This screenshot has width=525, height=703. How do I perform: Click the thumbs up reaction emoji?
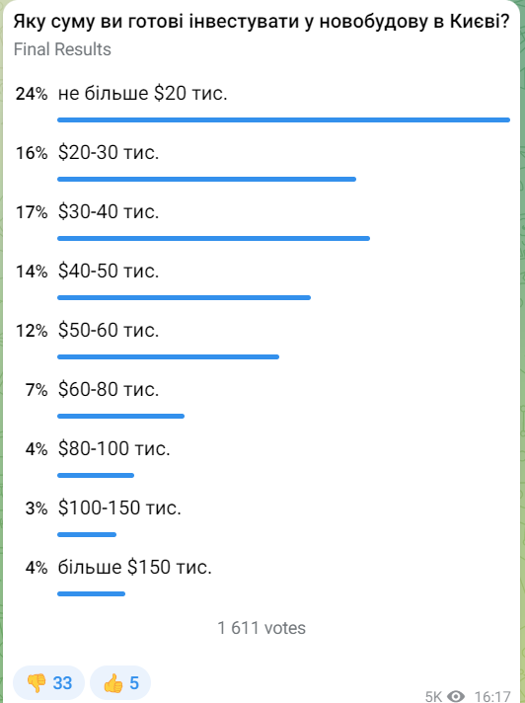(x=112, y=683)
